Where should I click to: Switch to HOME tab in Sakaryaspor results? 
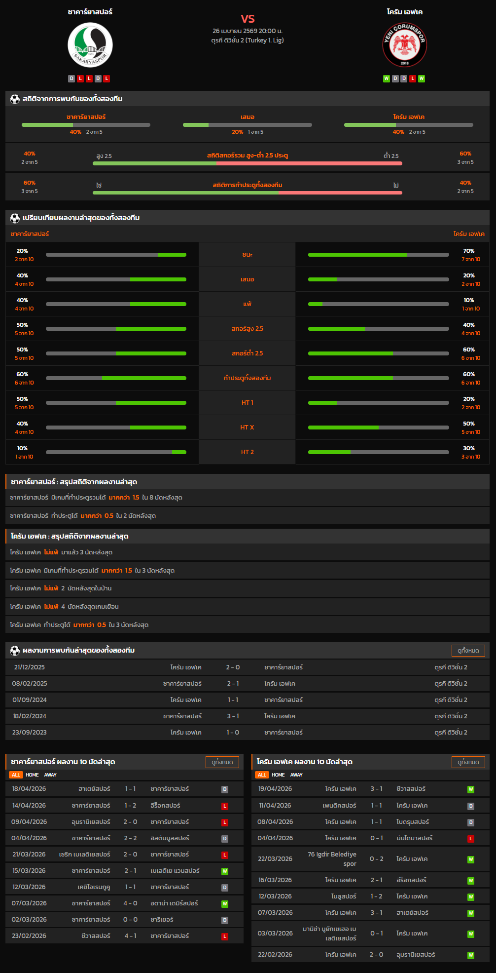32,775
